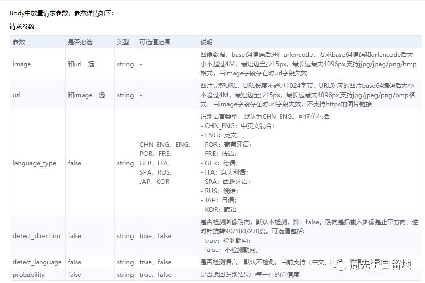Image resolution: width=425 pixels, height=283 pixels.
Task: Click the line '- JAP：日语'
Action: pyautogui.click(x=219, y=200)
